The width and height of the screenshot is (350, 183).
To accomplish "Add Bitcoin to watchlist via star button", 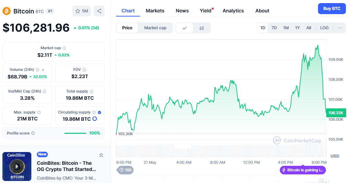I will pos(82,11).
